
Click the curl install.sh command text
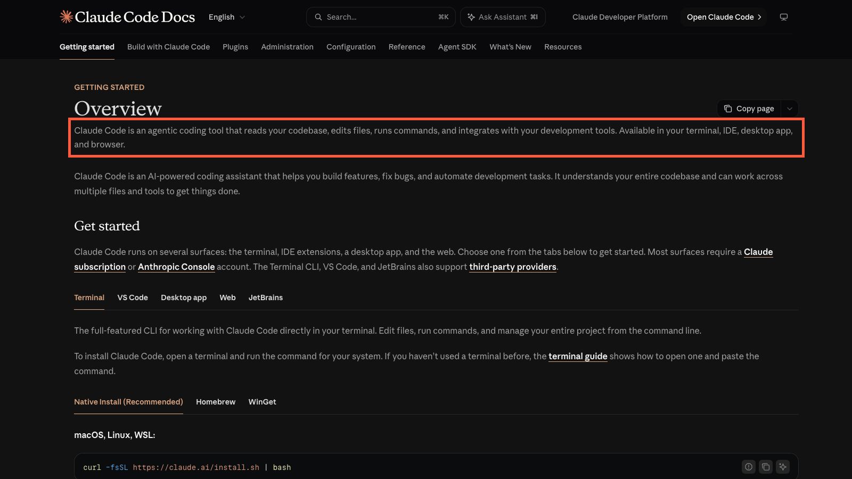coord(187,467)
